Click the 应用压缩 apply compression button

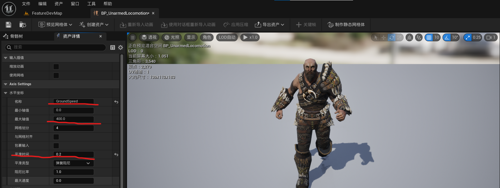click(235, 25)
